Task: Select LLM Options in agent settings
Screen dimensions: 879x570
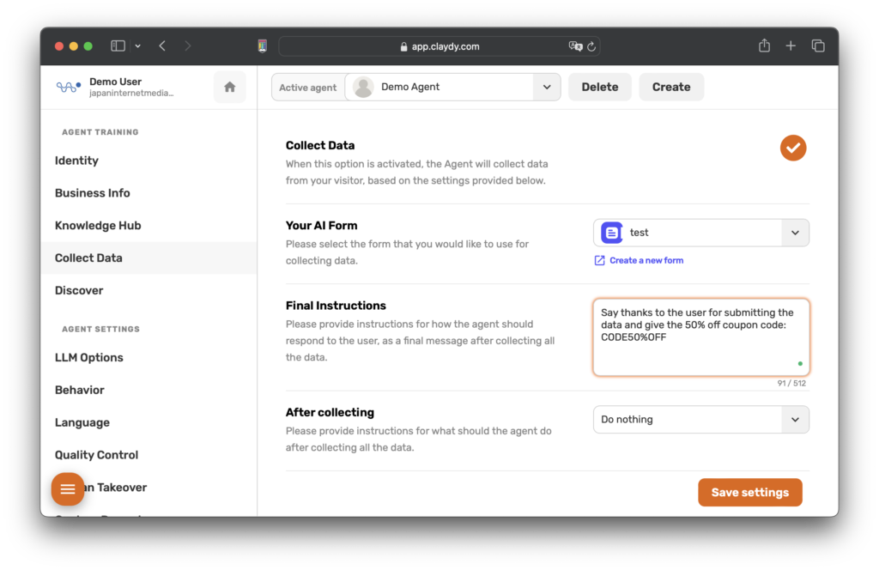Action: pyautogui.click(x=89, y=358)
